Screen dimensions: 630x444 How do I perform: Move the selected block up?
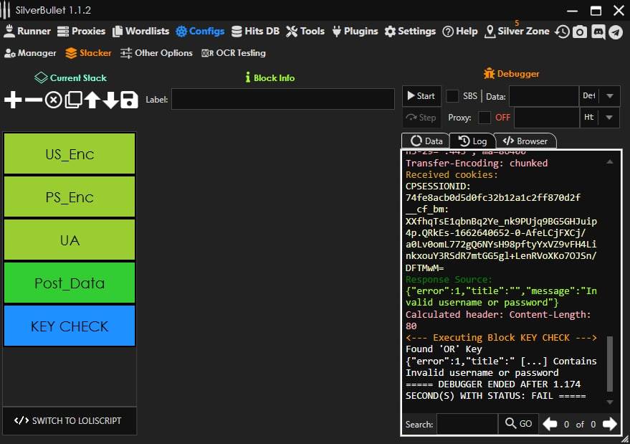pyautogui.click(x=92, y=100)
